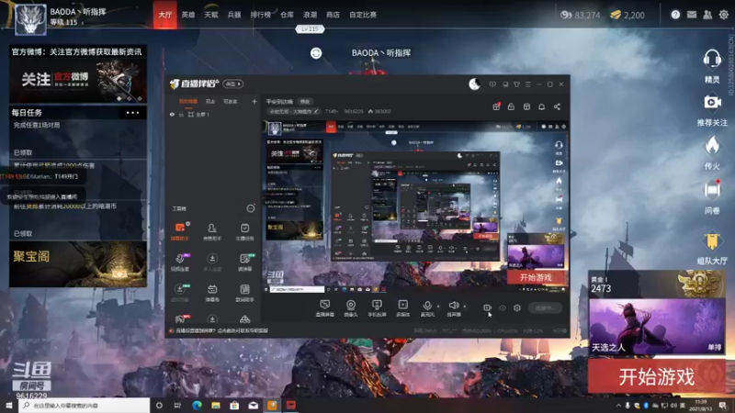Open streaming settings gear beside the live button
735x413 pixels.
(x=517, y=307)
